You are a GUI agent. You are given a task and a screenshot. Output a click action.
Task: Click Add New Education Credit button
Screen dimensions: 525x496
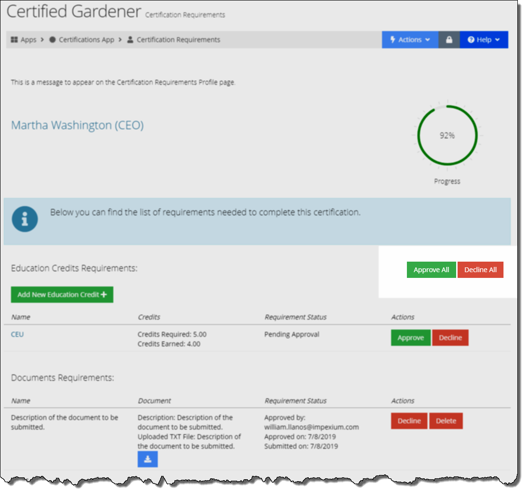point(62,294)
